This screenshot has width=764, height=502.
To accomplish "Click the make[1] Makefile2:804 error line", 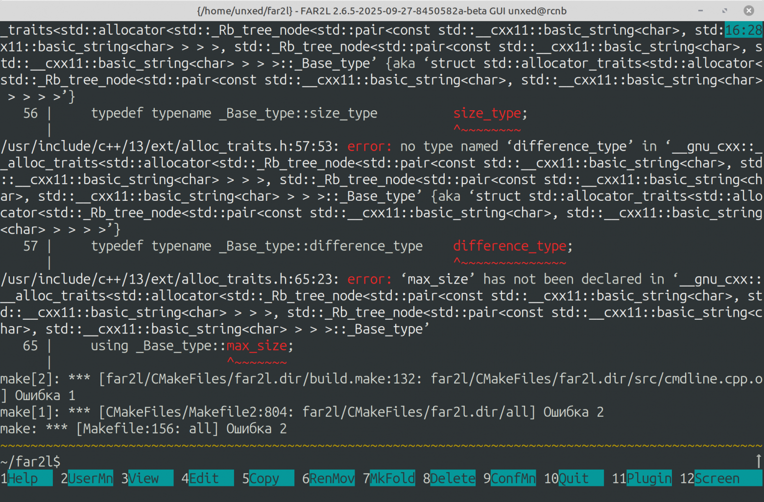I will click(302, 412).
